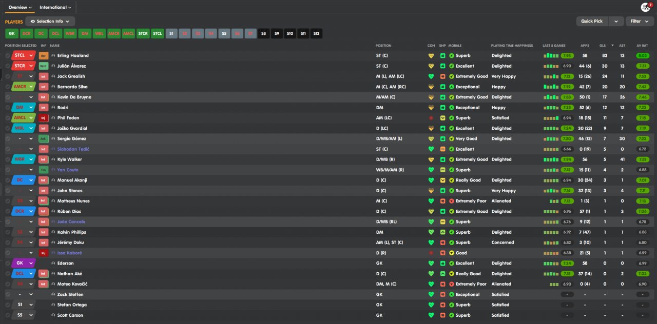Switch to the International tab
Screen dimensions: 657x324
point(55,8)
